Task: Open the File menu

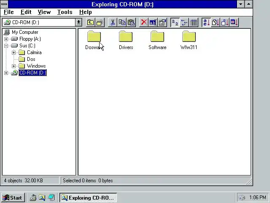Action: pos(8,12)
